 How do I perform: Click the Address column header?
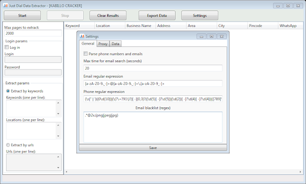171,25
